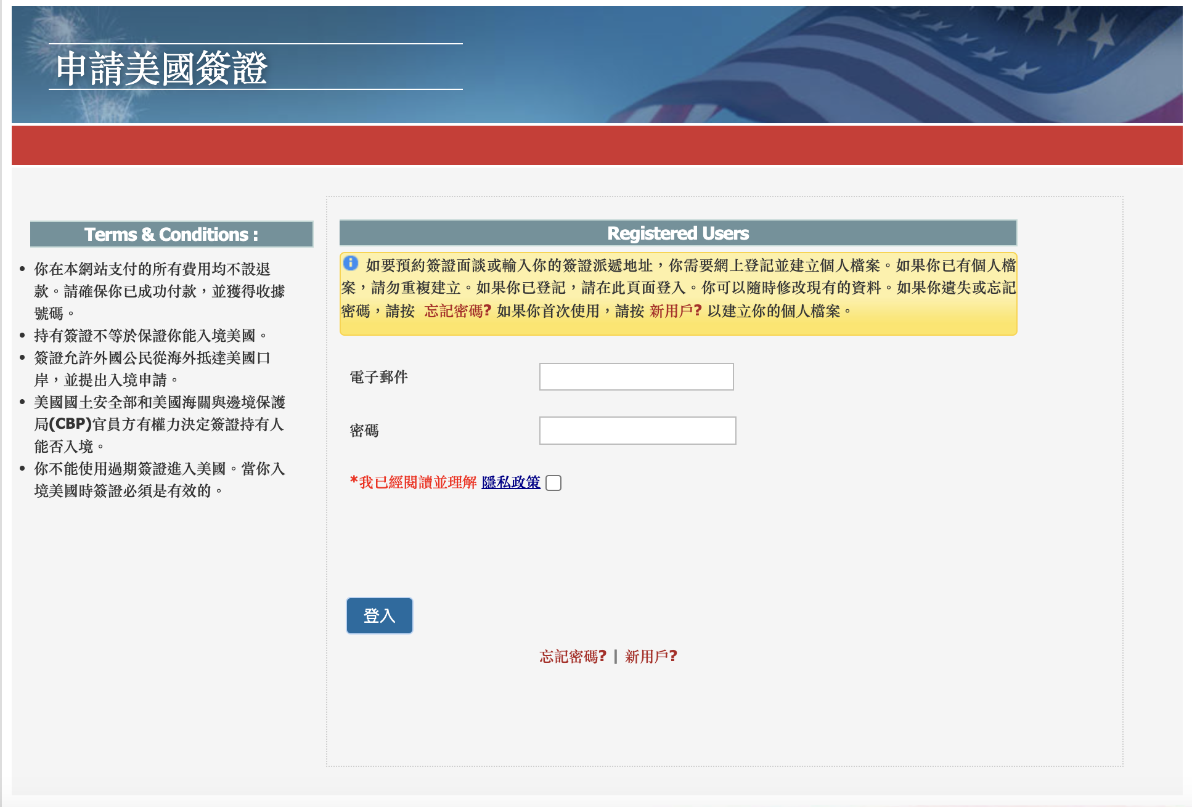
Task: Focus the 密碼 input field
Action: pyautogui.click(x=637, y=431)
